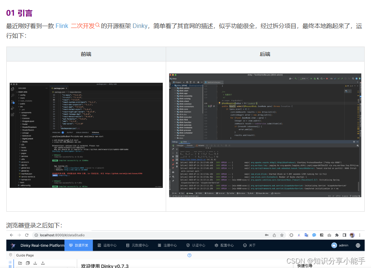Open the Project view dropdown in IntelliJ
The image size is (371, 268).
point(179,82)
